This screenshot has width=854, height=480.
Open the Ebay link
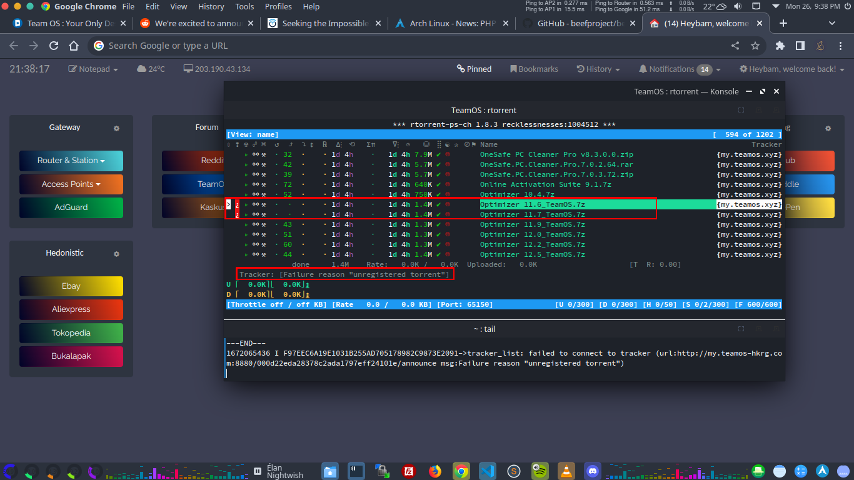(x=71, y=286)
